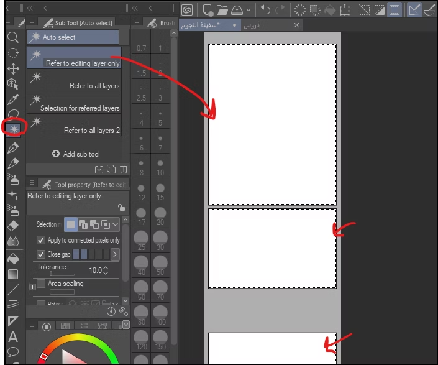This screenshot has height=365, width=438.
Task: Select the Pen tool
Action: point(13,147)
